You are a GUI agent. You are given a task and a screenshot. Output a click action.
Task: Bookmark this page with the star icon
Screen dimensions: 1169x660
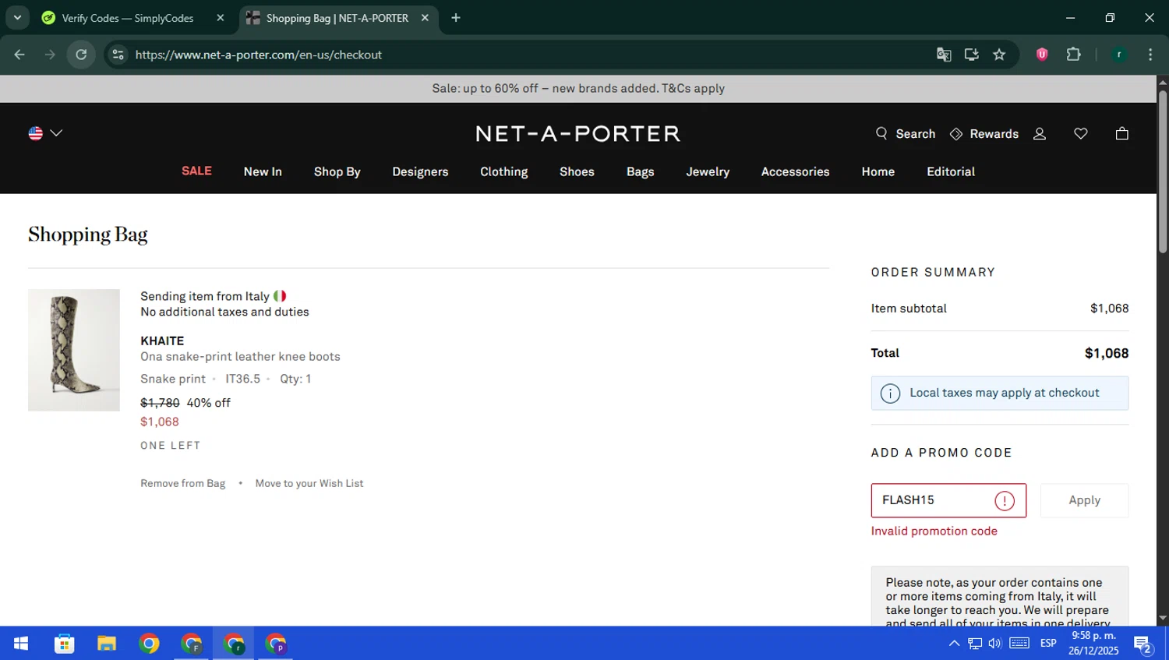(x=999, y=55)
